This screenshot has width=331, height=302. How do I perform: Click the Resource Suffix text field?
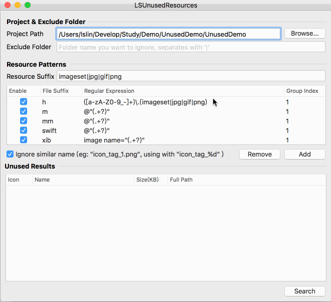[x=191, y=76]
